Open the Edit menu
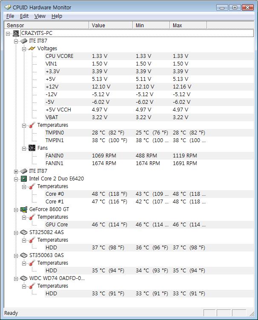This screenshot has width=258, height=320. click(24, 16)
